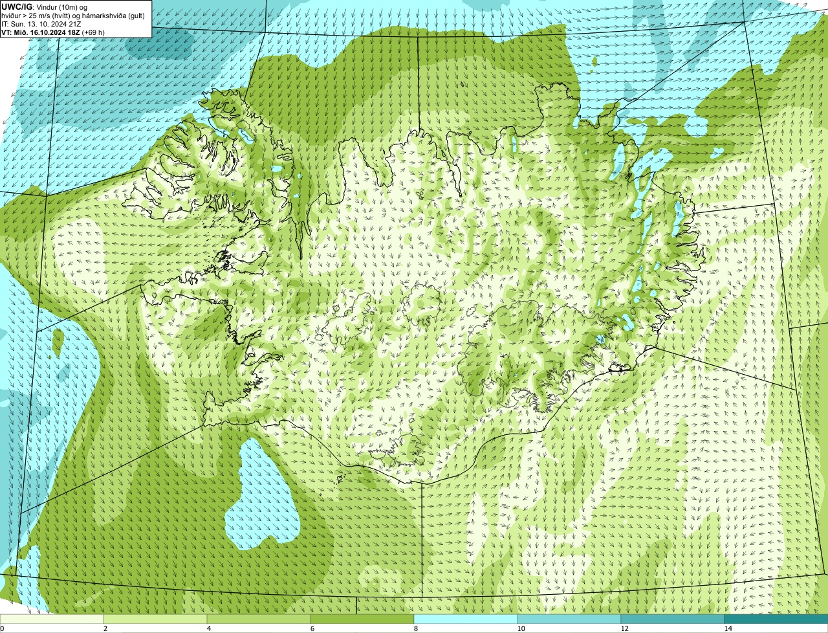Click the cyan 10–12 legend swatch
This screenshot has height=633, width=828.
[x=569, y=619]
